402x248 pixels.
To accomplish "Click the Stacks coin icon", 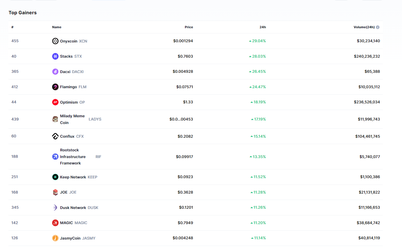I will [55, 56].
